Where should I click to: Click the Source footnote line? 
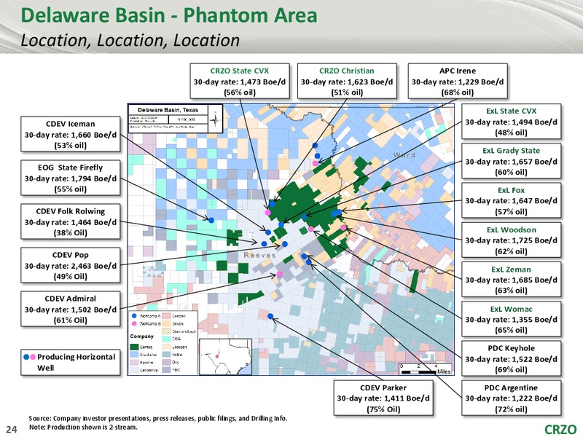click(158, 419)
